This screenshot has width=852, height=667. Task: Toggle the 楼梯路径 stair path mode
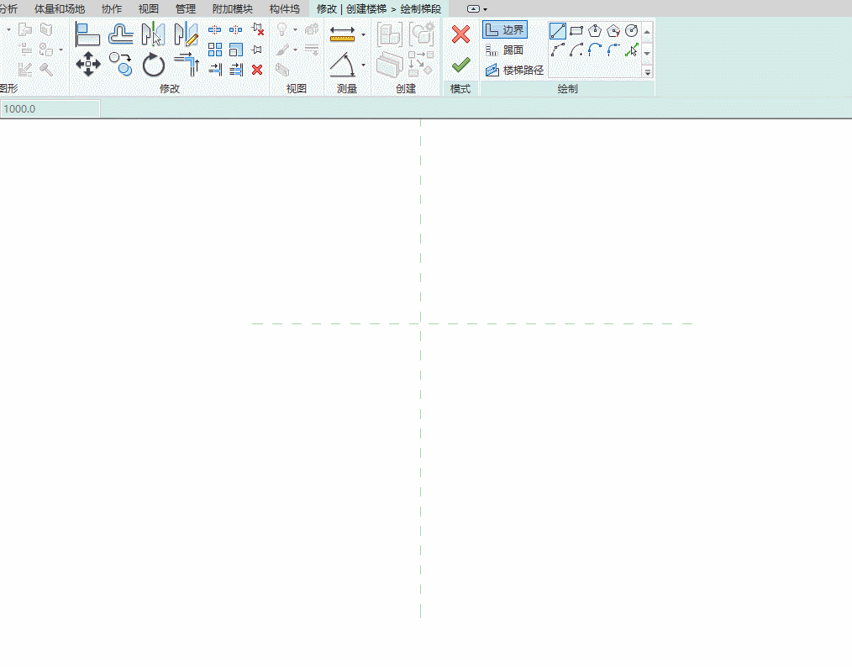514,70
